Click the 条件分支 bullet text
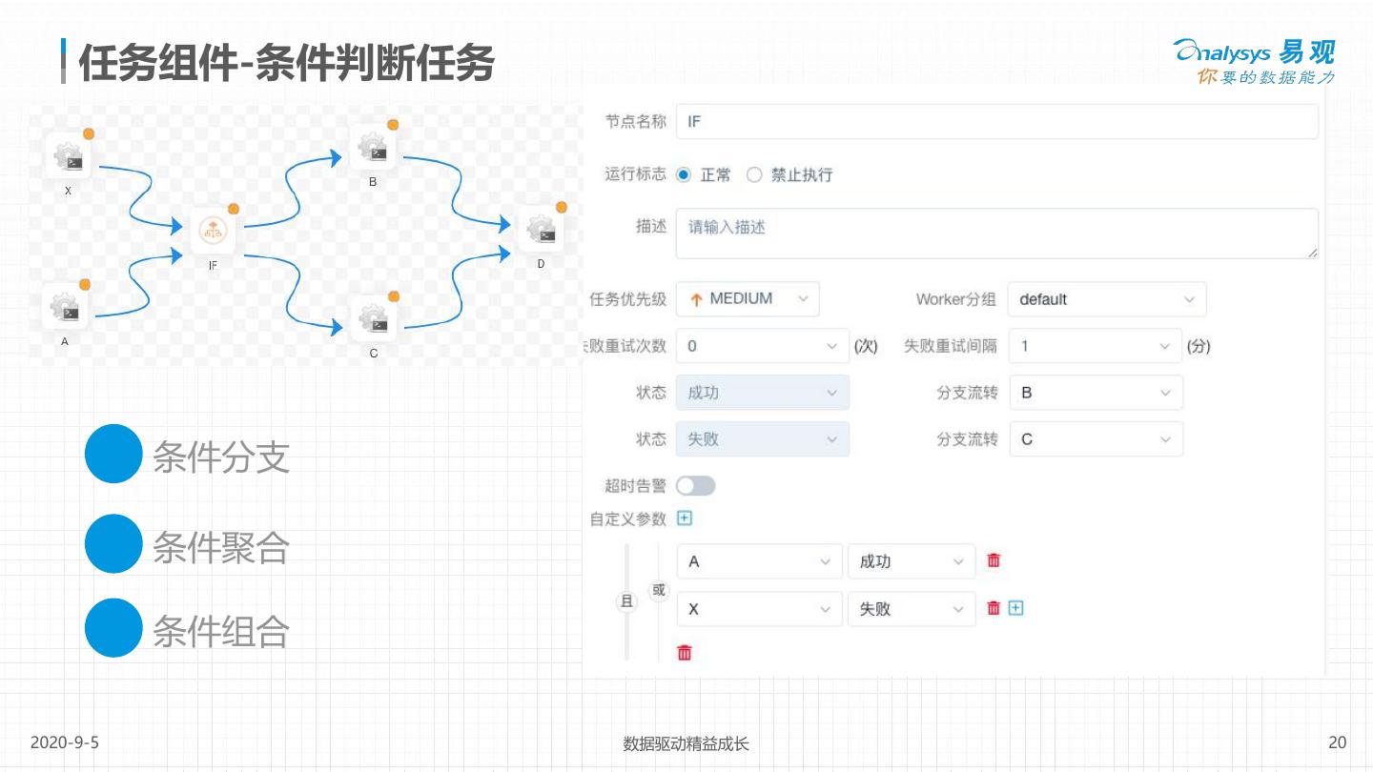The height and width of the screenshot is (772, 1373). (221, 458)
